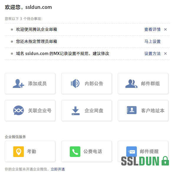176x174 pixels.
Task: Open the 内部公告 card label
Action: click(94, 84)
